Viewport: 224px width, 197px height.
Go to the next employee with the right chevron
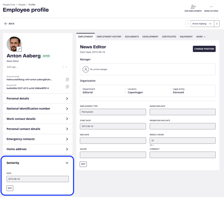click(217, 24)
